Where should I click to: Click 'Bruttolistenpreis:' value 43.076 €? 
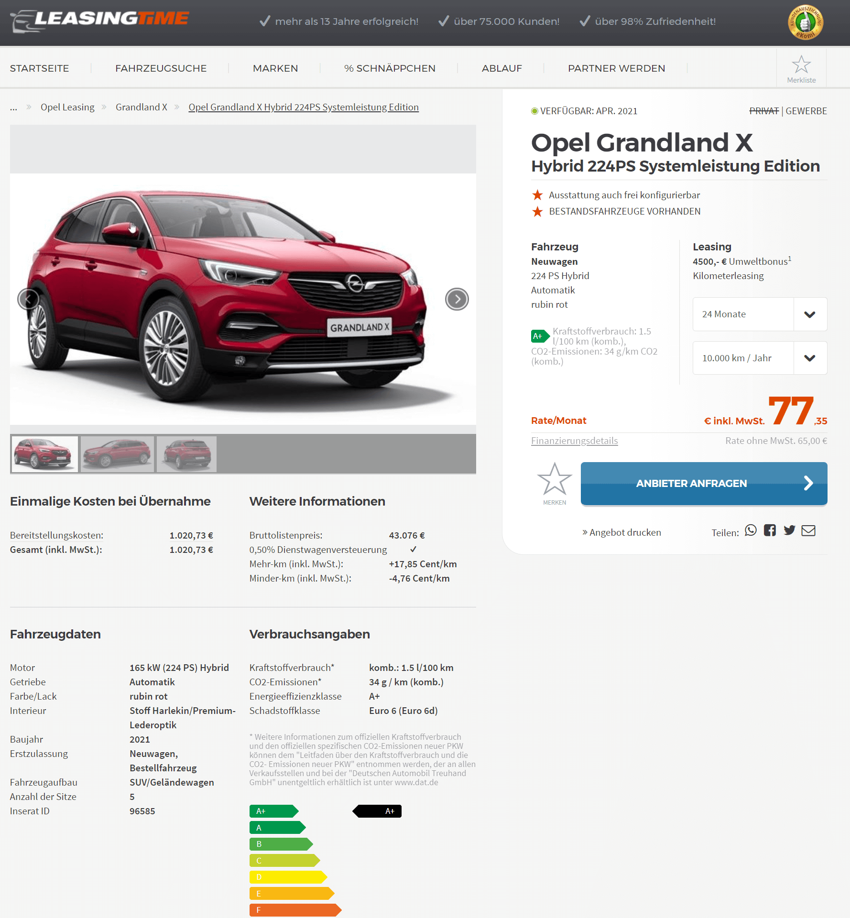tap(407, 535)
